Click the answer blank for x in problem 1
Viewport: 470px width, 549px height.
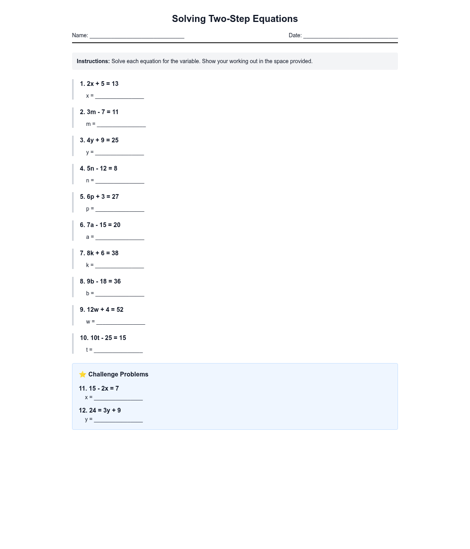(119, 96)
